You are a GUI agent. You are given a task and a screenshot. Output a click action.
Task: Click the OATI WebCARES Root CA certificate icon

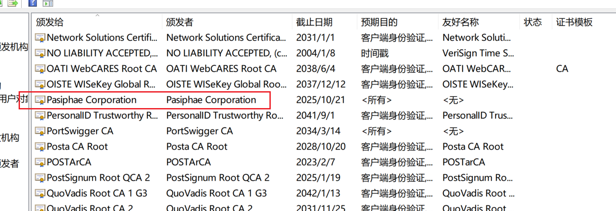[x=40, y=69]
